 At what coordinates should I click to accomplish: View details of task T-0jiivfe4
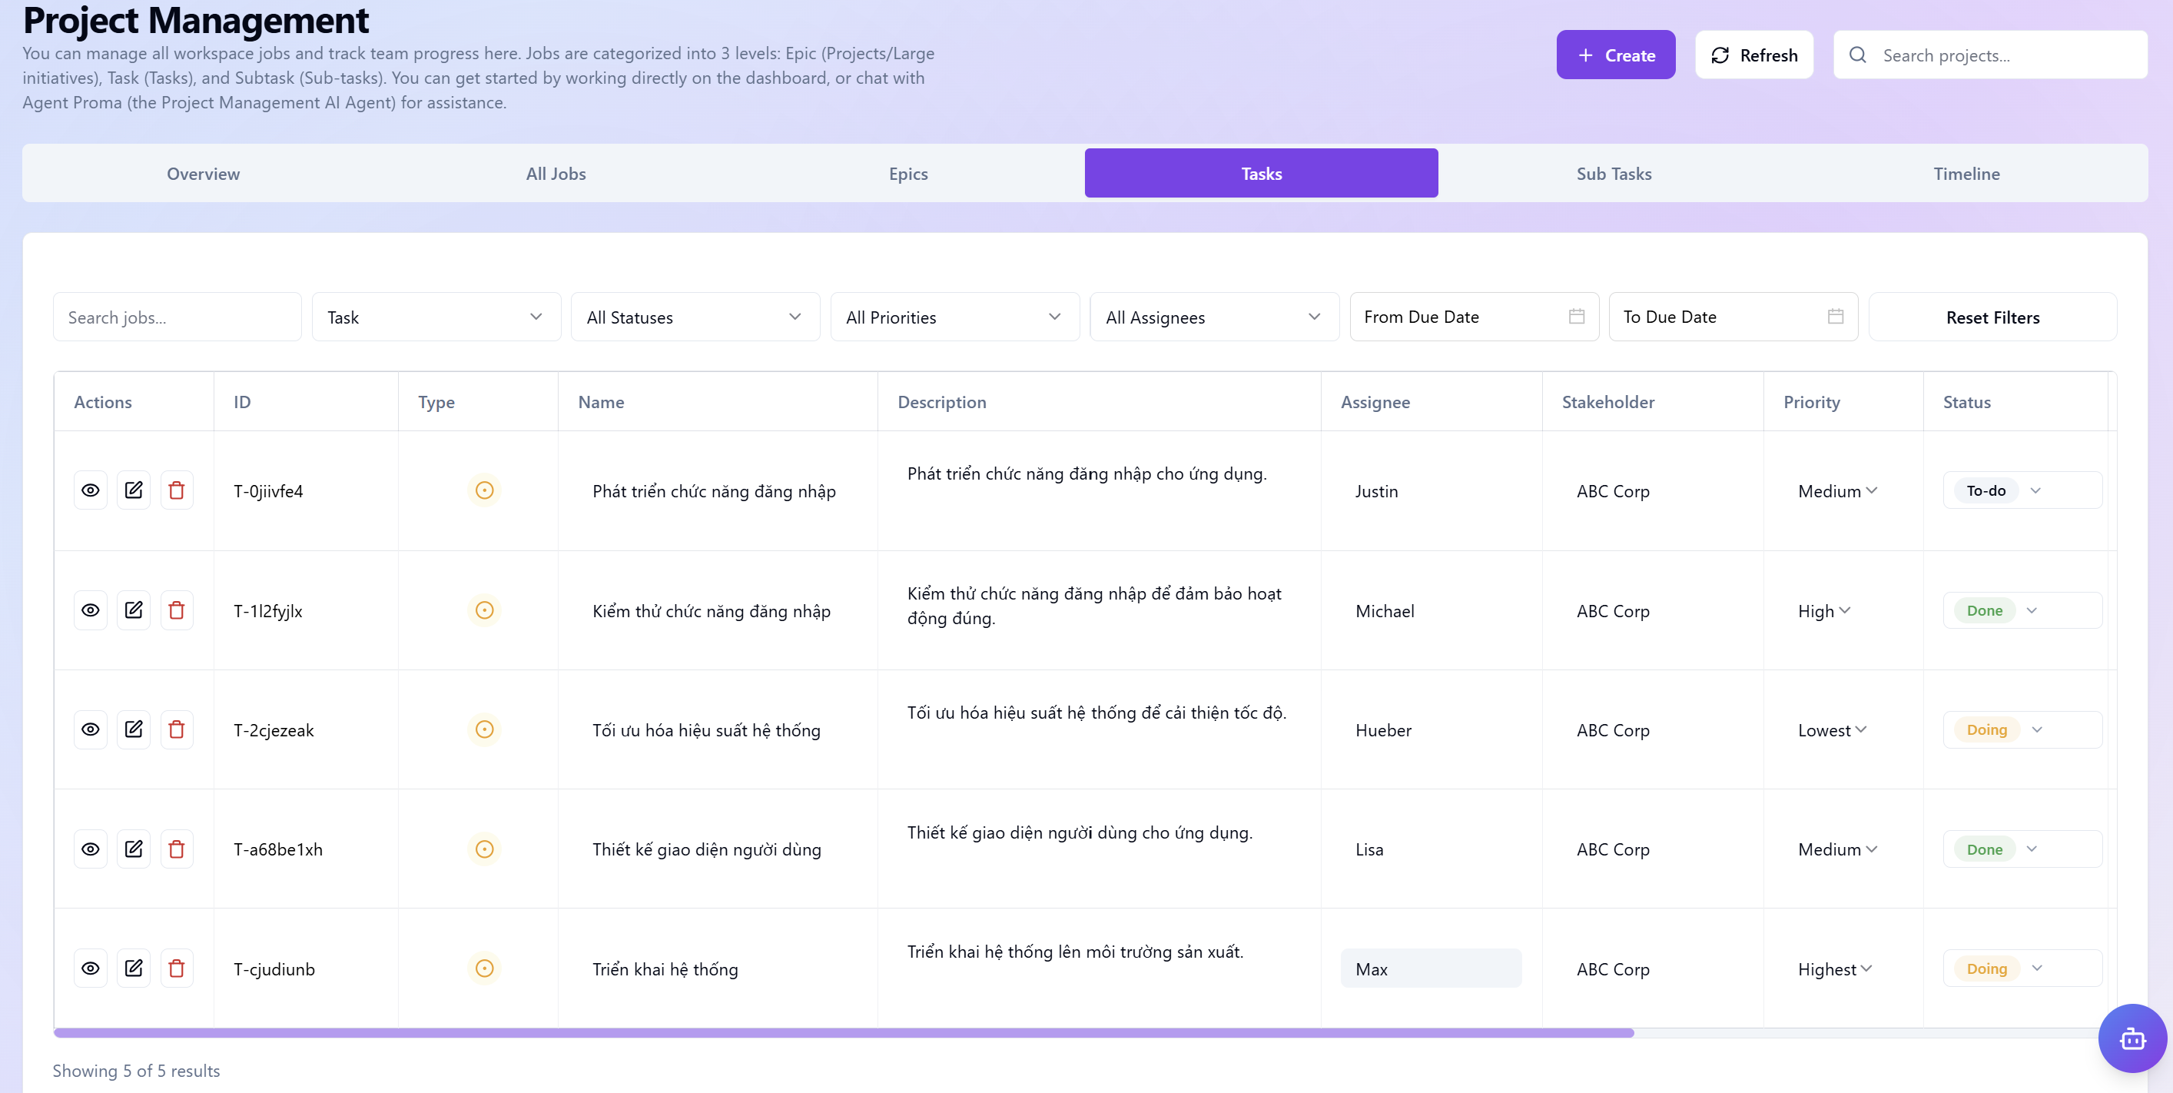coord(90,490)
